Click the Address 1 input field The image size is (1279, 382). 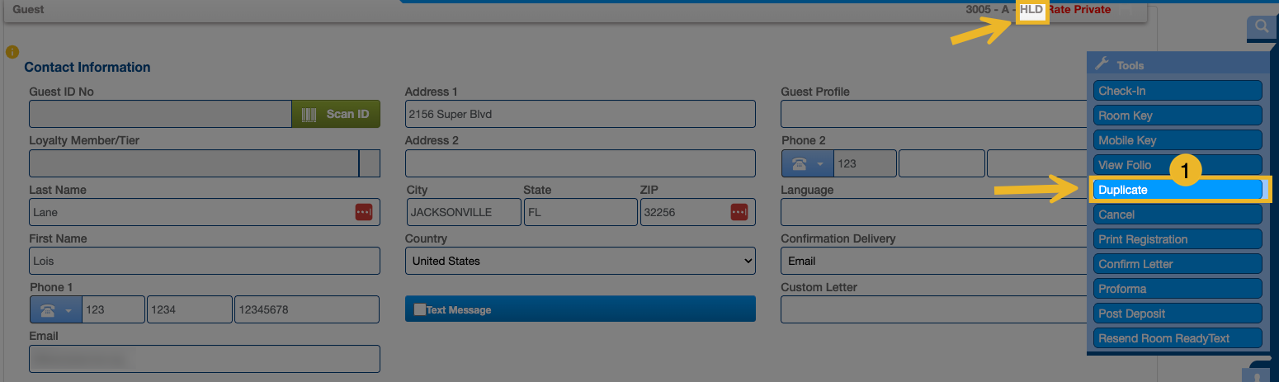[580, 114]
